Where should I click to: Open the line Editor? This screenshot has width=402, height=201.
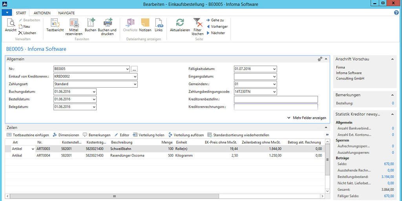pos(122,135)
